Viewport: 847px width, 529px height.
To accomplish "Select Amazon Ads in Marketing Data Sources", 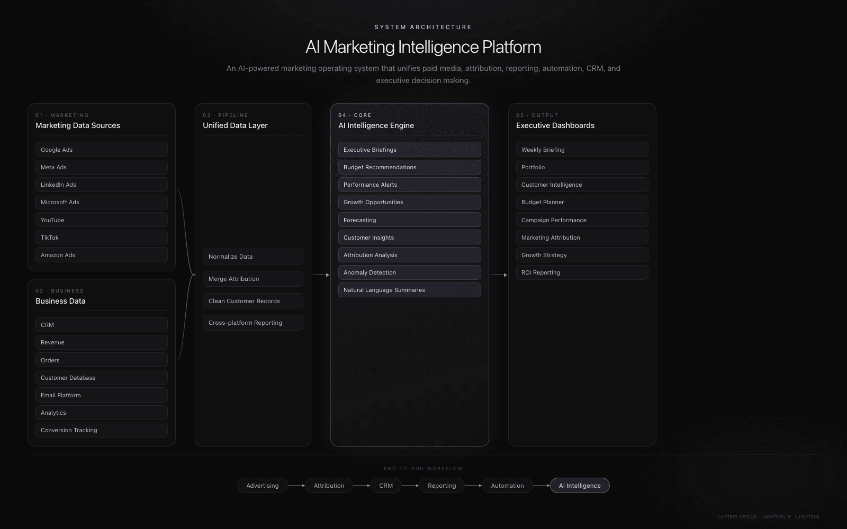I will (102, 255).
